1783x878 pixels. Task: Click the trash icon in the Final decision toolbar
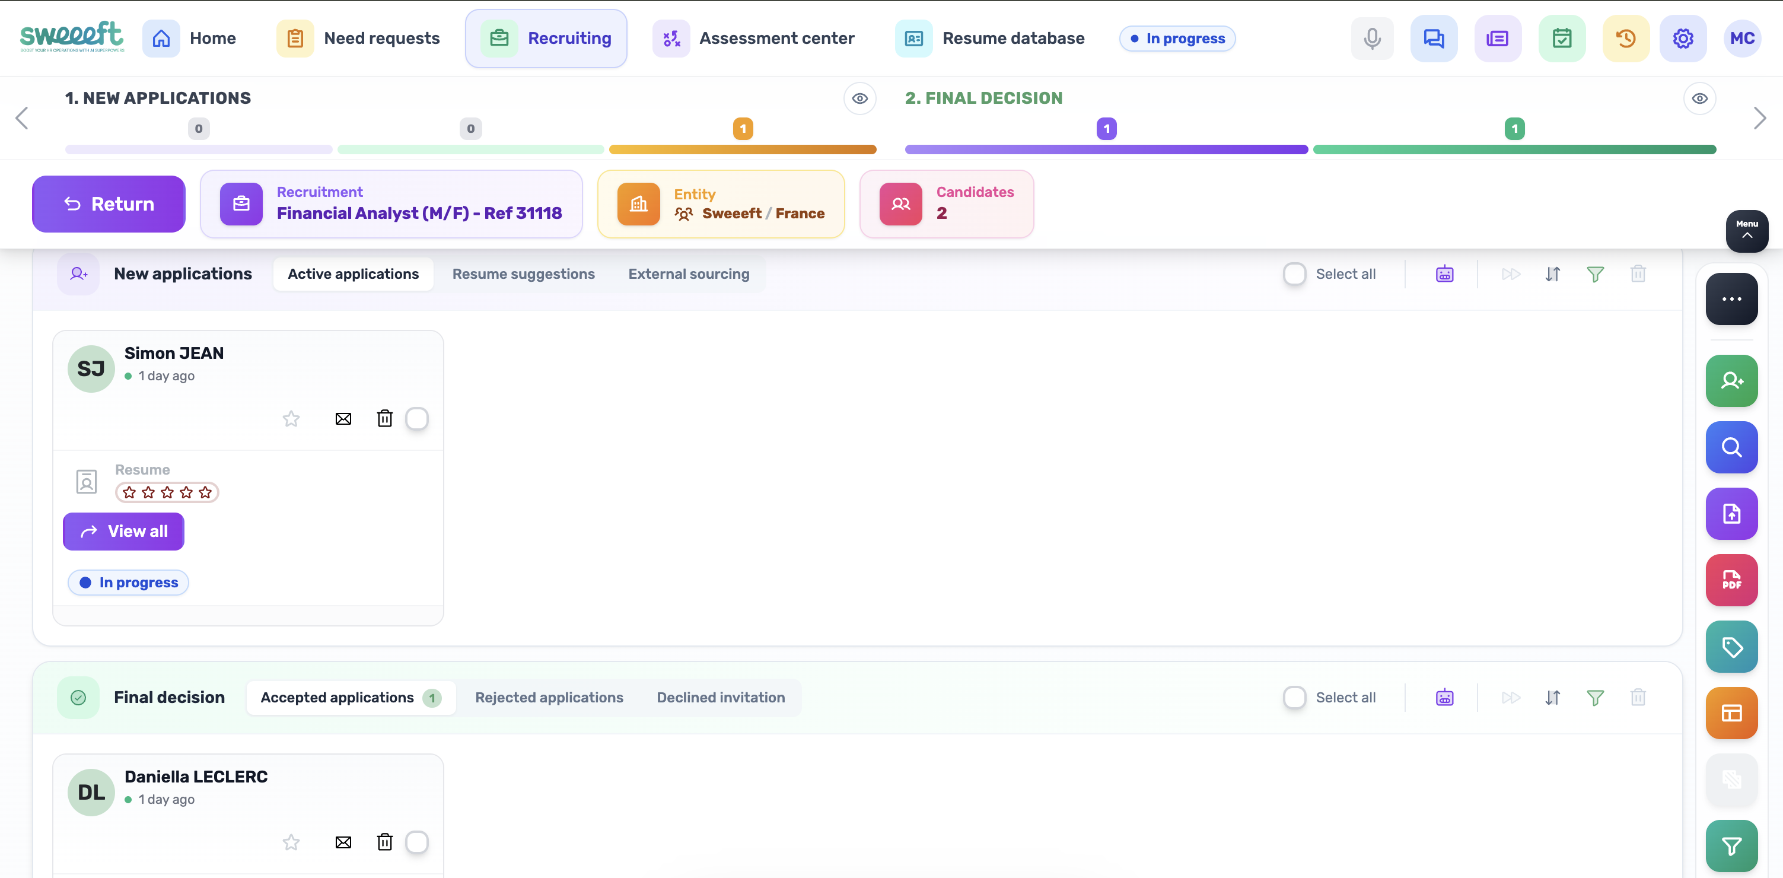(1638, 697)
